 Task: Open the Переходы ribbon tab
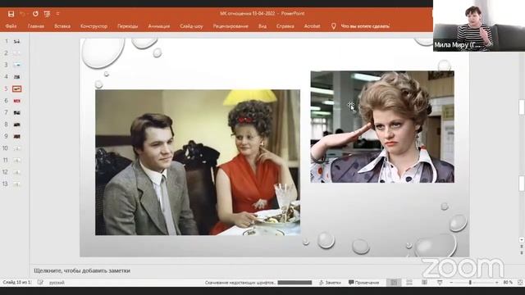click(128, 26)
